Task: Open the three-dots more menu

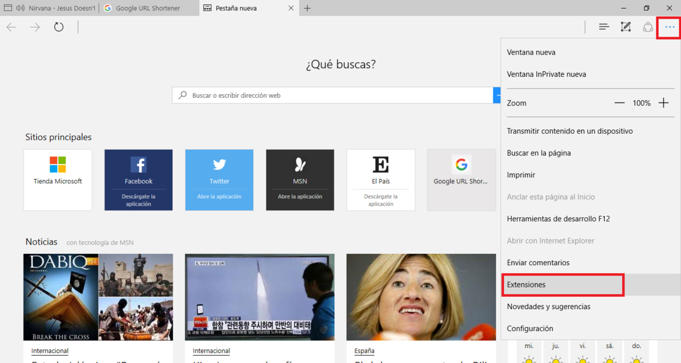Action: click(x=670, y=27)
